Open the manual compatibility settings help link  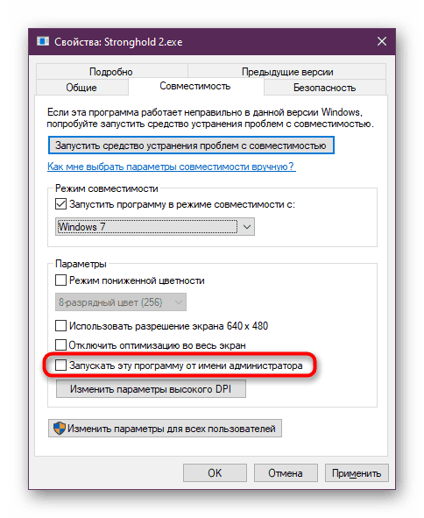coord(172,167)
